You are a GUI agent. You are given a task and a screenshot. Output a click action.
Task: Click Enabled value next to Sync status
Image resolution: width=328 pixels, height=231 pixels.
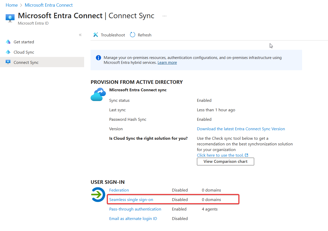tap(204, 100)
